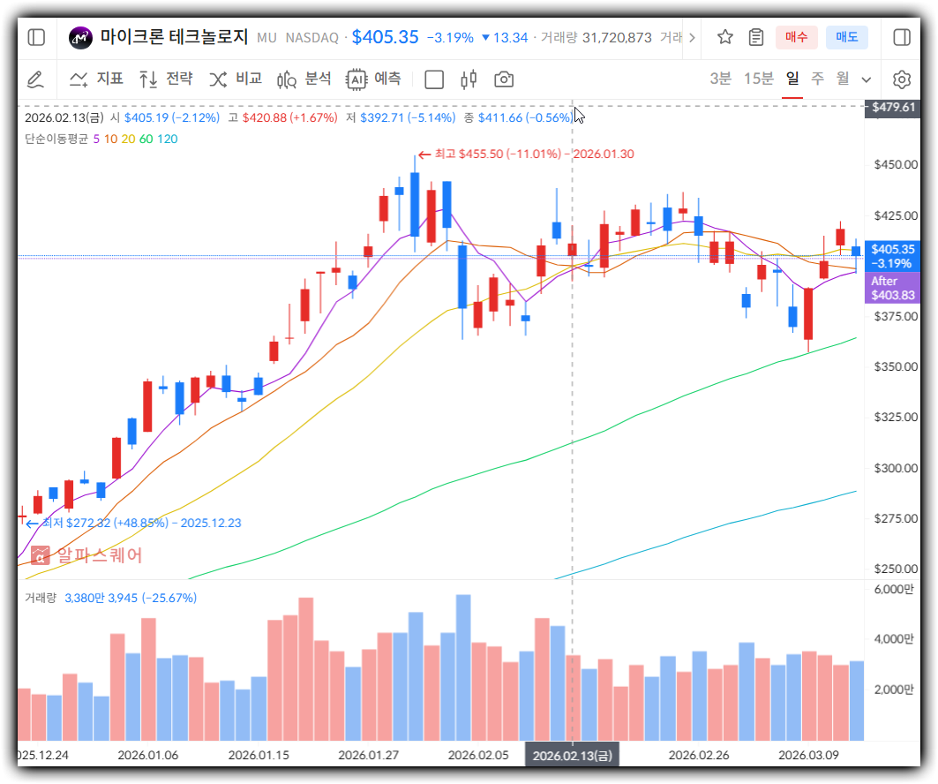The width and height of the screenshot is (938, 784).
Task: Take a chart snapshot with camera icon
Action: [x=504, y=79]
